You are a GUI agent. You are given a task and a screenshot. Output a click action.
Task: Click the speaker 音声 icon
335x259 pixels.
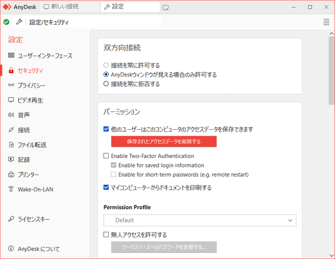(11, 115)
